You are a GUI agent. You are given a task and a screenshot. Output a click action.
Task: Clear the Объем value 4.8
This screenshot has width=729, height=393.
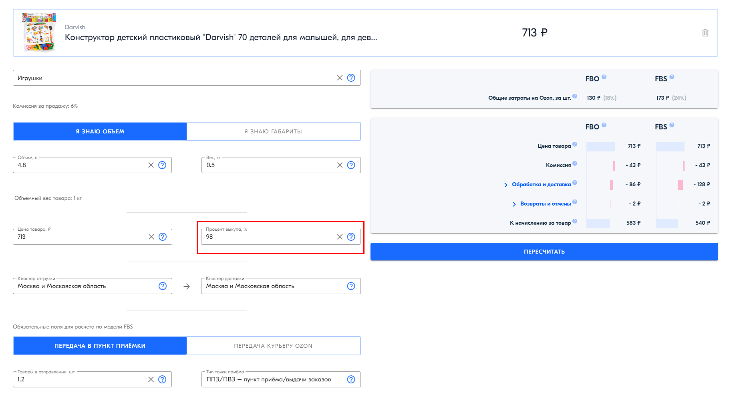point(151,165)
